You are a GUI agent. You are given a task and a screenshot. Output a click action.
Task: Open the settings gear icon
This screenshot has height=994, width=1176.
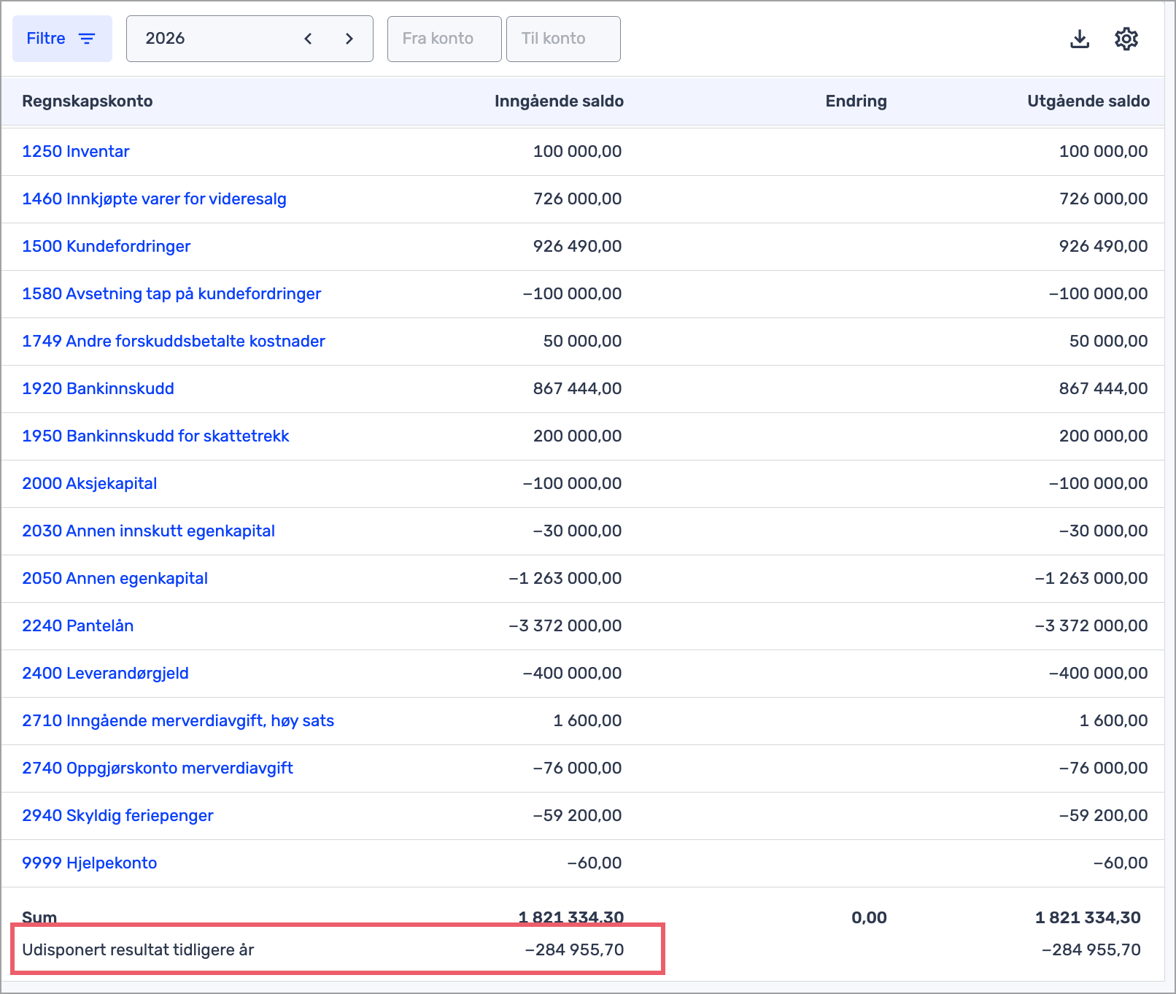(x=1126, y=39)
